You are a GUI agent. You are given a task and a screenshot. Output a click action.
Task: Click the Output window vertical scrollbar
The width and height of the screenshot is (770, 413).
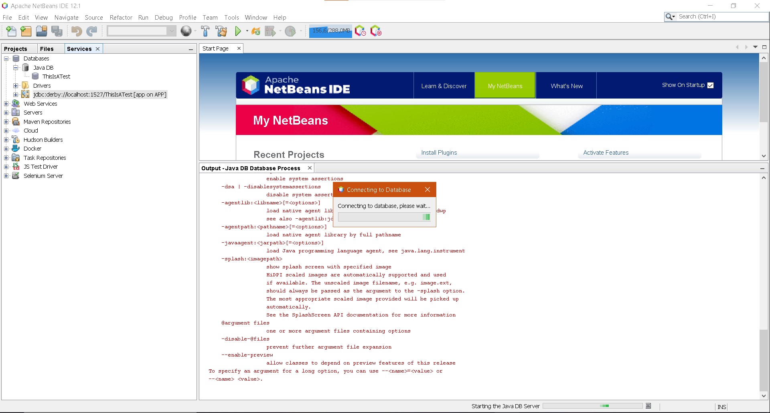(764, 287)
